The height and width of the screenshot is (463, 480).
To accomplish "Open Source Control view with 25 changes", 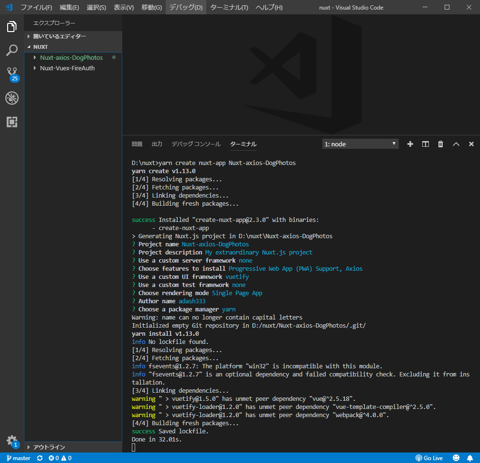I will tap(12, 74).
